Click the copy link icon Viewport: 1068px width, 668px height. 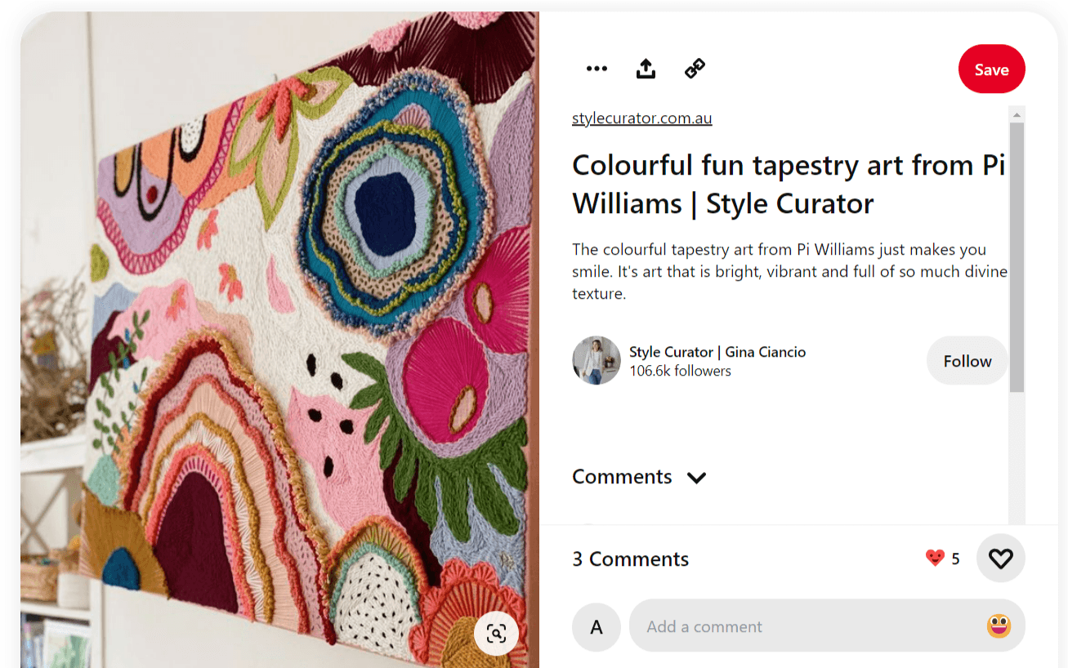tap(695, 69)
